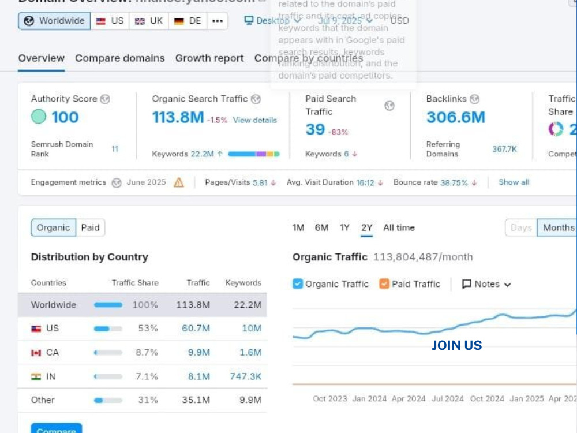
Task: Click the green Authority Score circle
Action: [x=39, y=117]
